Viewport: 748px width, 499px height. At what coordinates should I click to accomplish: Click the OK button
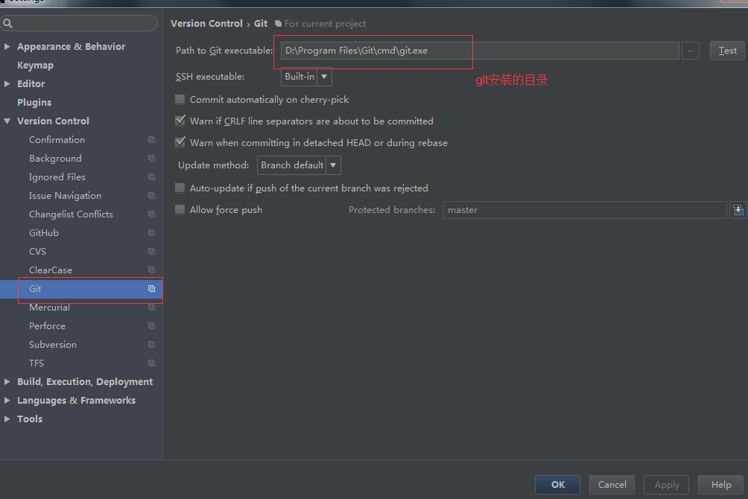[x=558, y=485]
